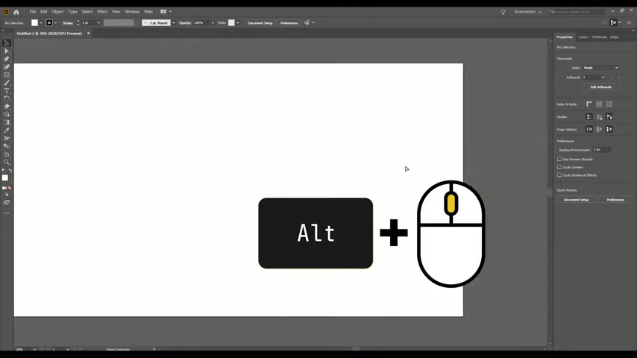Open the Object menu
Image resolution: width=637 pixels, height=358 pixels.
coord(57,12)
